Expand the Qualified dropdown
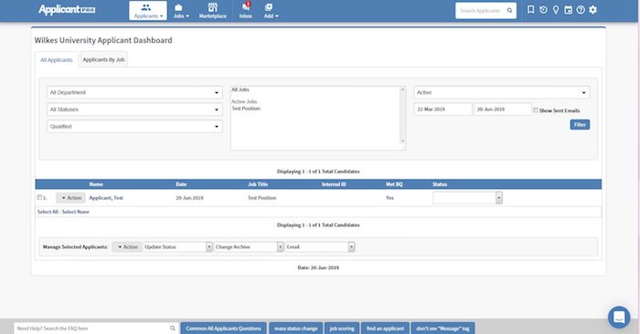The image size is (640, 334). click(x=134, y=127)
